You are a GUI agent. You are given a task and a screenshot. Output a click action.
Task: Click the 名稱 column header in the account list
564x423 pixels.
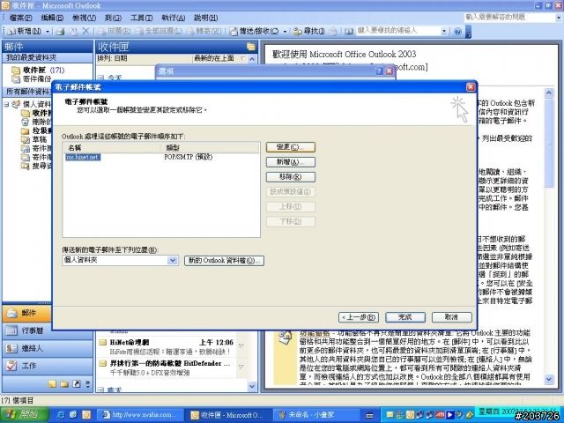(112, 147)
